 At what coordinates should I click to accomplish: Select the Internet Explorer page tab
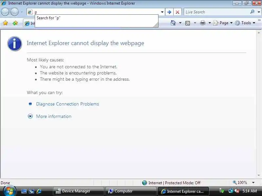pyautogui.click(x=29, y=24)
